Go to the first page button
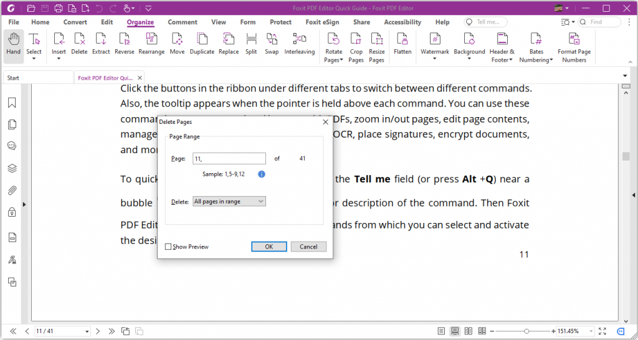638x340 pixels. pos(13,331)
